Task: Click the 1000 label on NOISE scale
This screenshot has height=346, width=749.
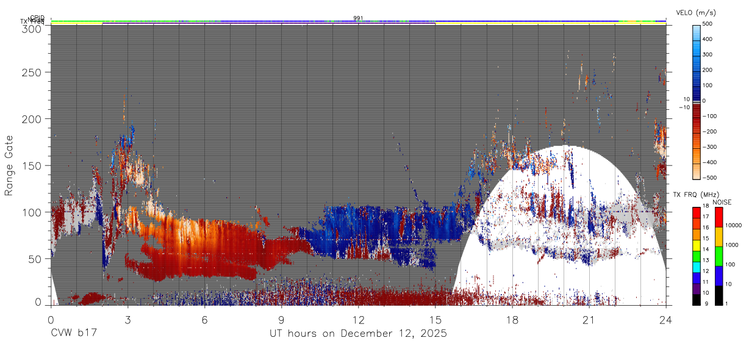Action: 733,245
